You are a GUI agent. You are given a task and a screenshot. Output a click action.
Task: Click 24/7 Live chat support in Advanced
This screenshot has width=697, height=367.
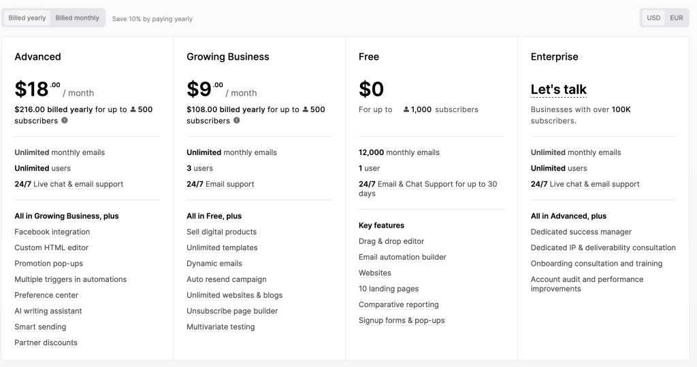69,184
